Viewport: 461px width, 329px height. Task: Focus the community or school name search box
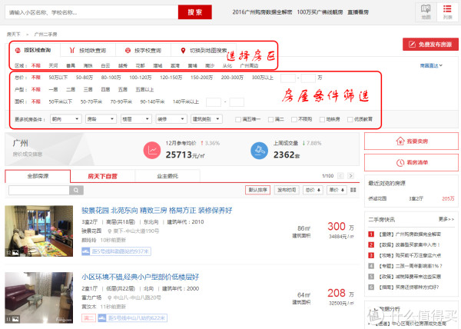91,12
